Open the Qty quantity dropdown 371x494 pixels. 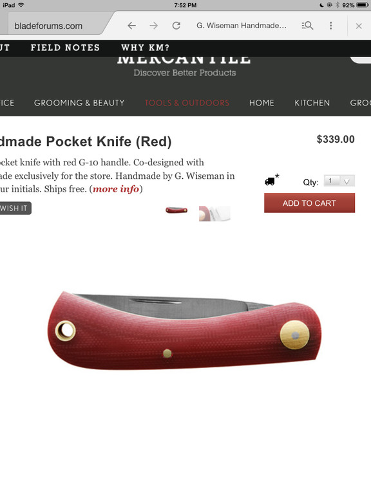click(x=339, y=181)
